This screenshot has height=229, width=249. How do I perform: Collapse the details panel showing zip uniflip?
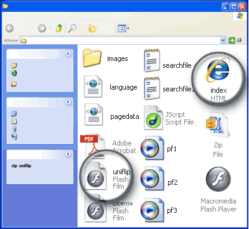68,154
